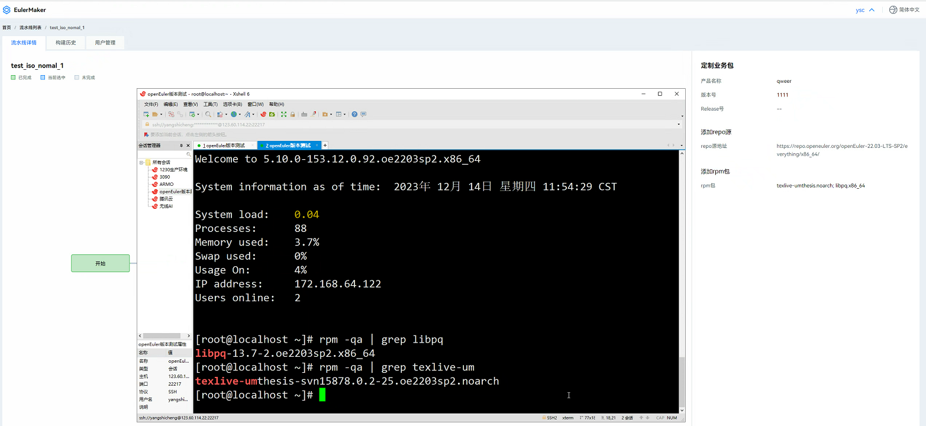Click the new session toolbar icon
This screenshot has width=926, height=426.
146,114
